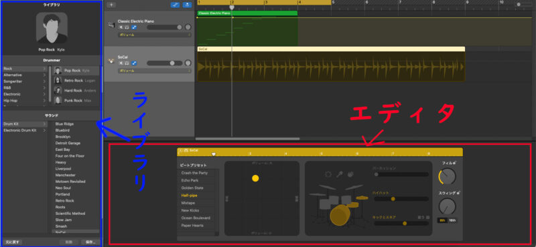Screen dimensions: 536x247
Task: Click the tambourine percussion icon above drum kit
Action: pyautogui.click(x=328, y=174)
